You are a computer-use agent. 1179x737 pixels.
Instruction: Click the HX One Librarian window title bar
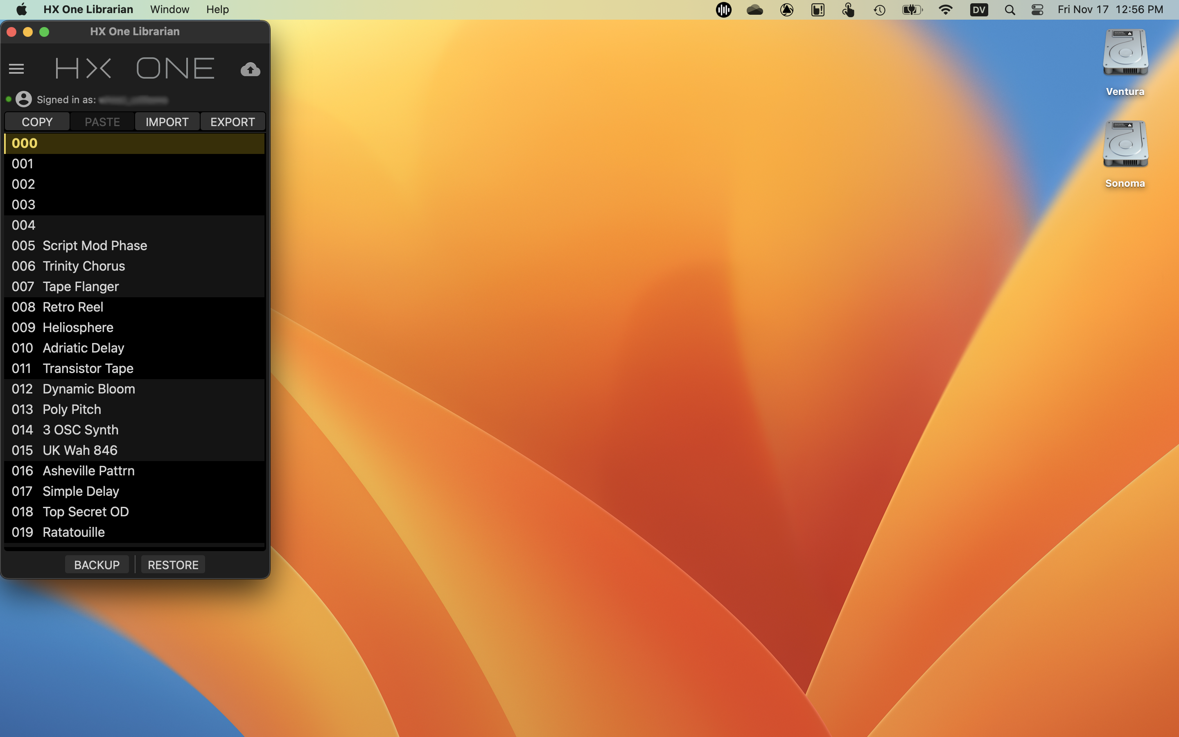pos(135,32)
